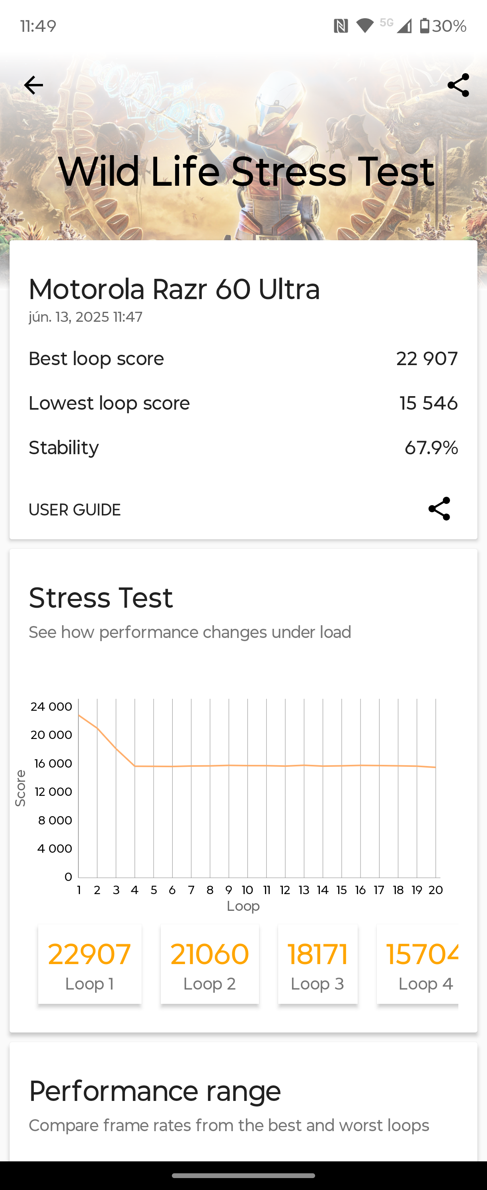Tap the back arrow icon
487x1190 pixels.
click(33, 86)
